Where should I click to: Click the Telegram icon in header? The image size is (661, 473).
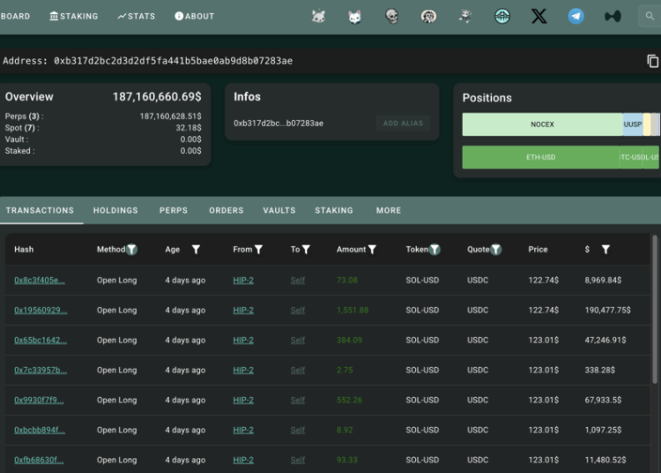pos(576,16)
